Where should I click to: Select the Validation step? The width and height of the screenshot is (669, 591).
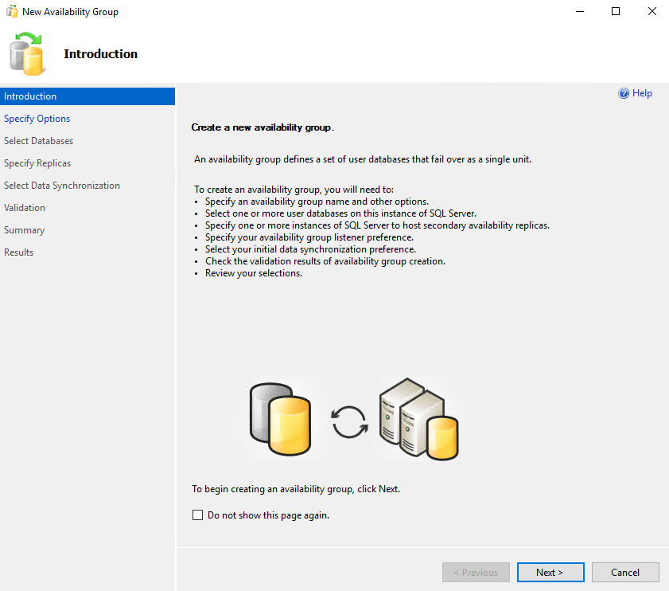coord(25,208)
